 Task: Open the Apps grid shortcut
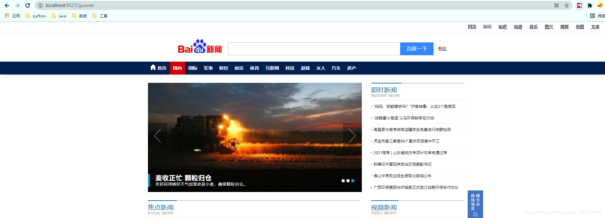pyautogui.click(x=12, y=16)
